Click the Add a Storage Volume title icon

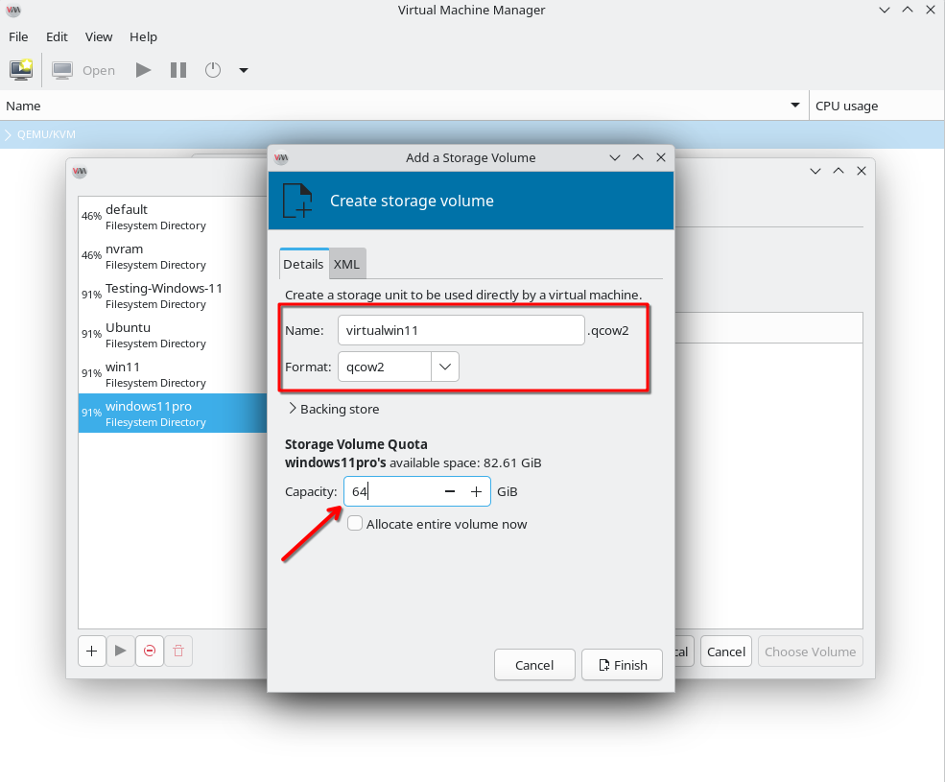pyautogui.click(x=281, y=158)
